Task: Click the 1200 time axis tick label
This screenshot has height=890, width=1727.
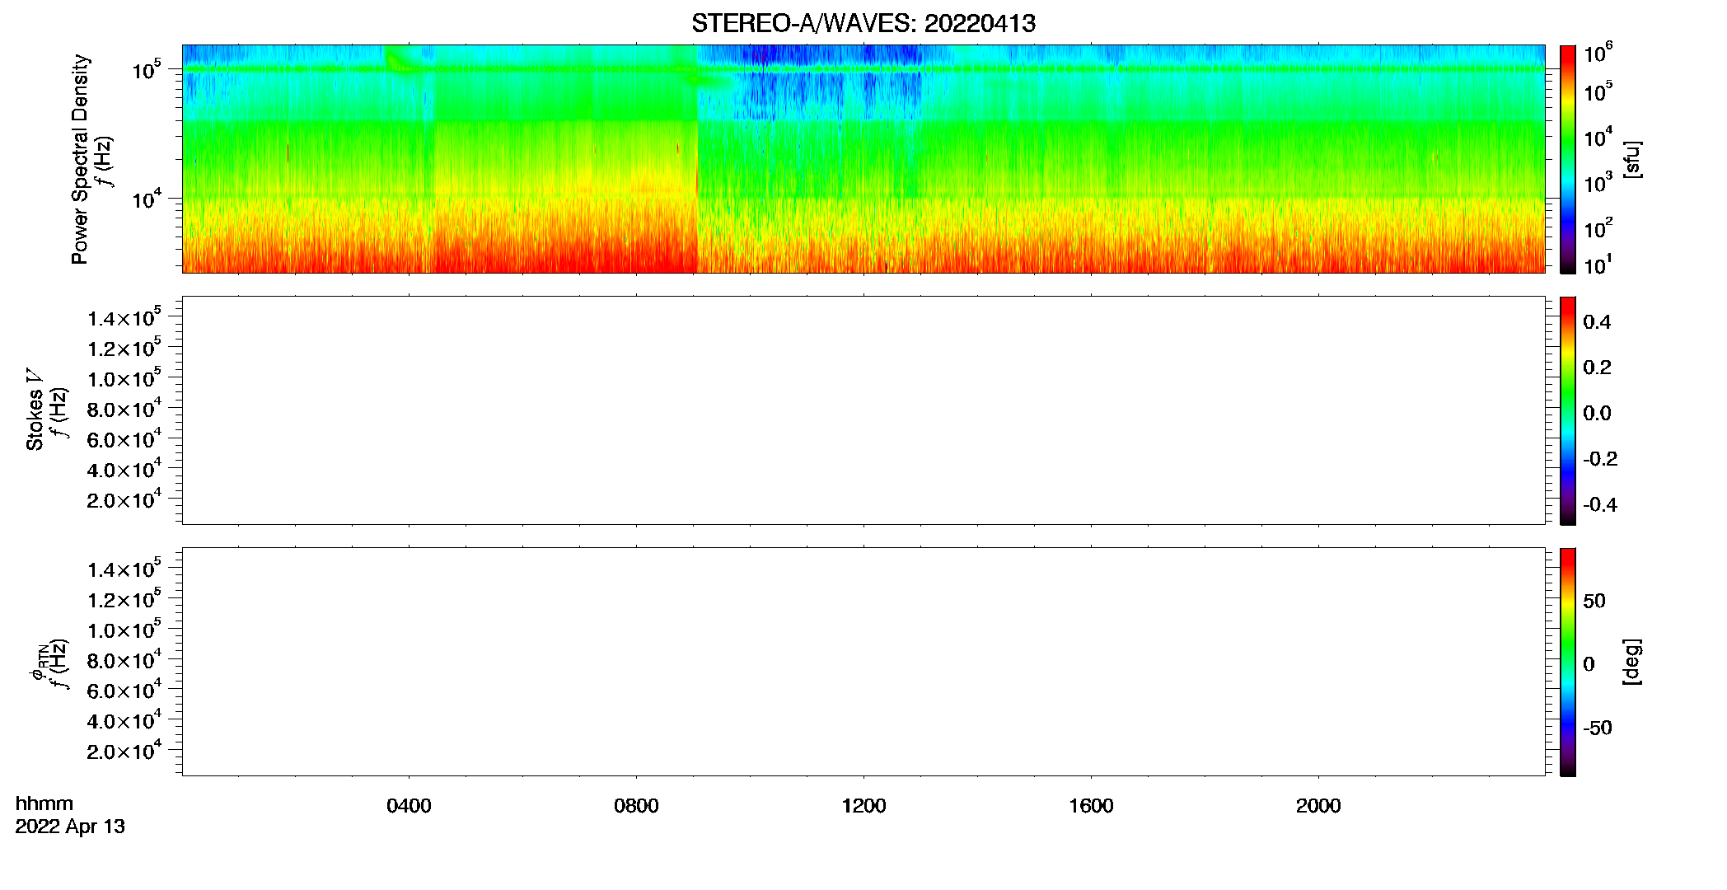Action: [x=863, y=806]
